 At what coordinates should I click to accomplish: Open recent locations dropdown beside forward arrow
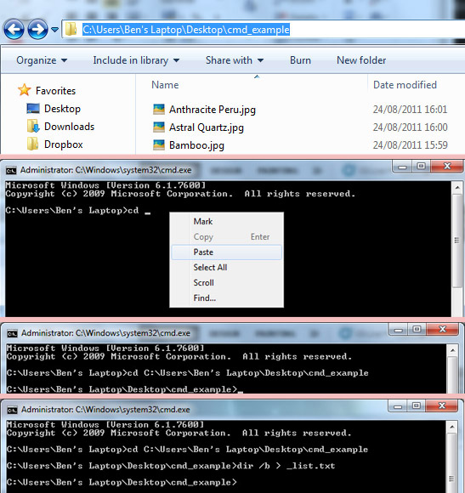[54, 30]
